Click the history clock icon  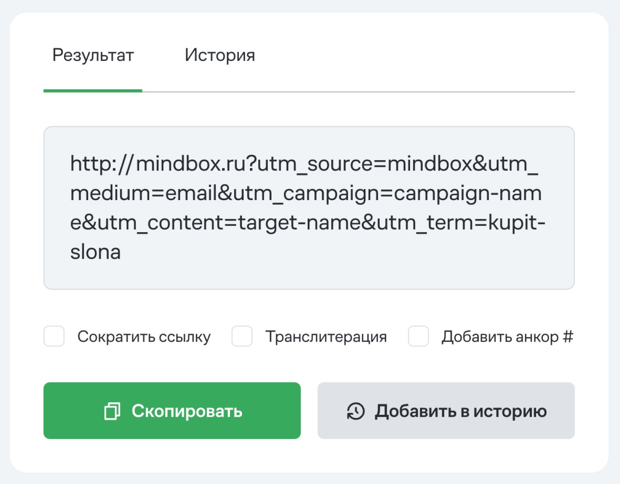[355, 411]
